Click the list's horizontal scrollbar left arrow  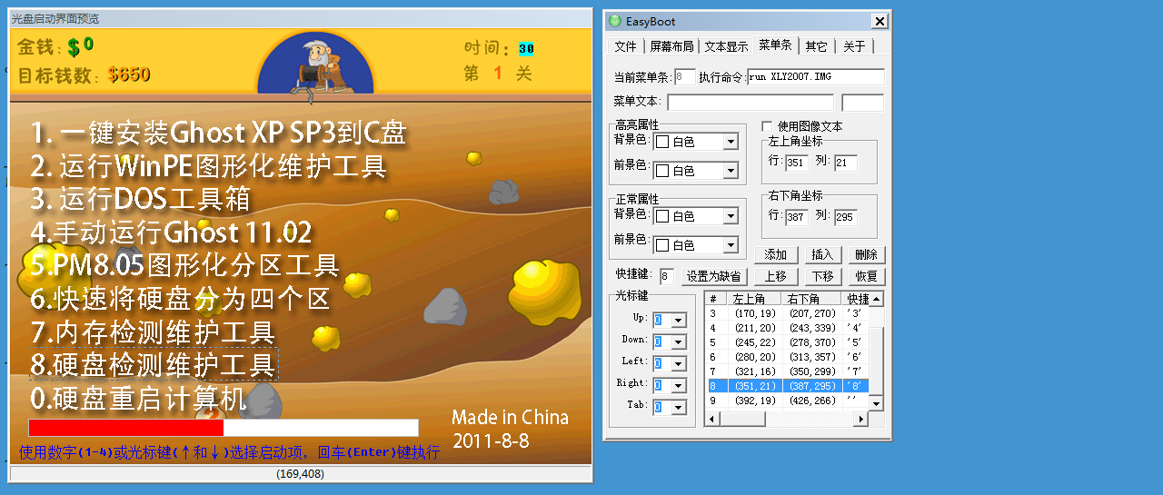[x=712, y=419]
